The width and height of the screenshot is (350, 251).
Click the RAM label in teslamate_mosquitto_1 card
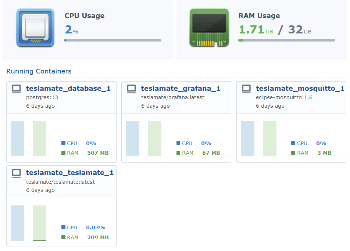(303, 153)
